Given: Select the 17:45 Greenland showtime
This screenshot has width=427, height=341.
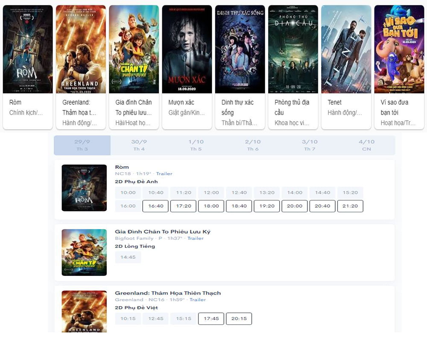Looking at the screenshot, I should pyautogui.click(x=211, y=318).
